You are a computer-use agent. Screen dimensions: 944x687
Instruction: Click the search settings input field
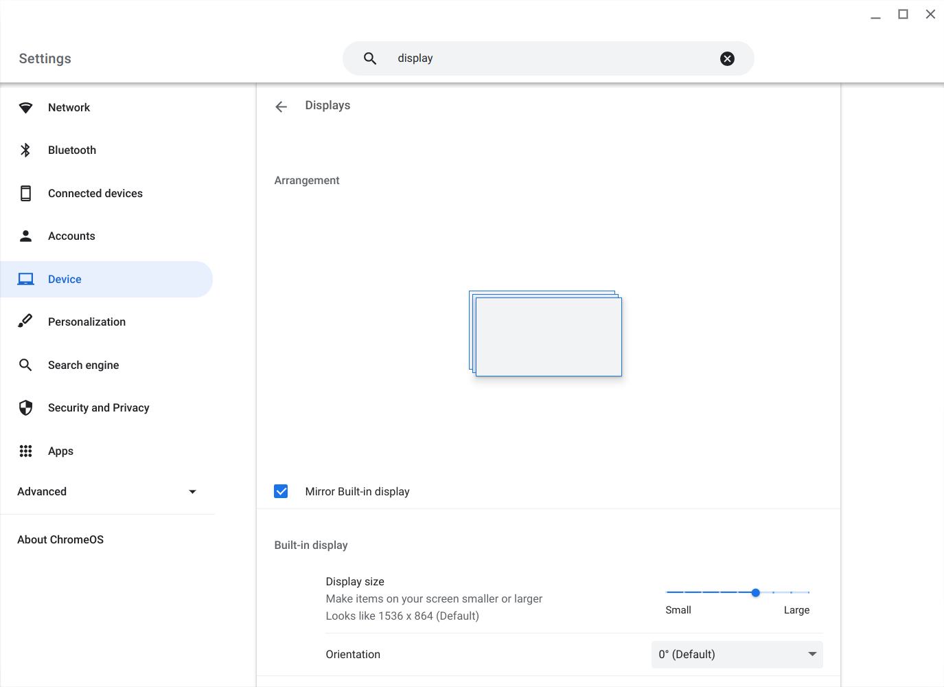pos(549,58)
